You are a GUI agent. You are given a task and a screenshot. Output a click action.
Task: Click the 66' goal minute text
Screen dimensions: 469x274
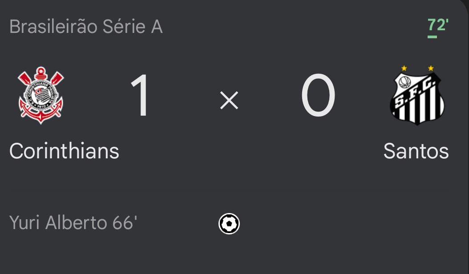click(125, 222)
